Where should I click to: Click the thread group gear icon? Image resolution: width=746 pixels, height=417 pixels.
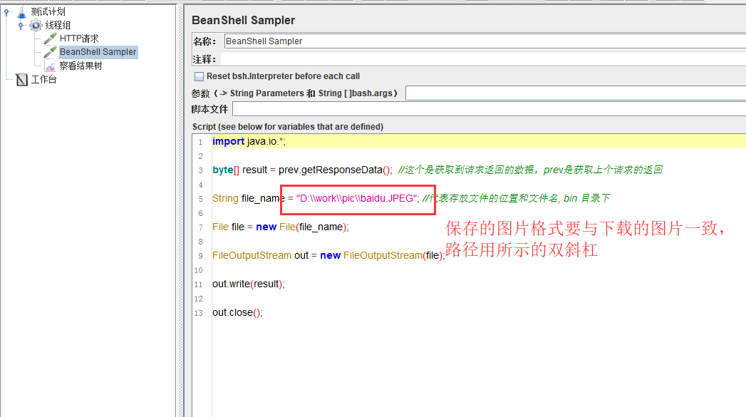36,25
